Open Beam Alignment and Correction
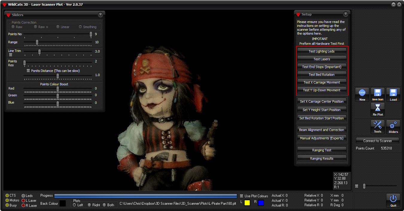This screenshot has width=404, height=211. coord(322,130)
